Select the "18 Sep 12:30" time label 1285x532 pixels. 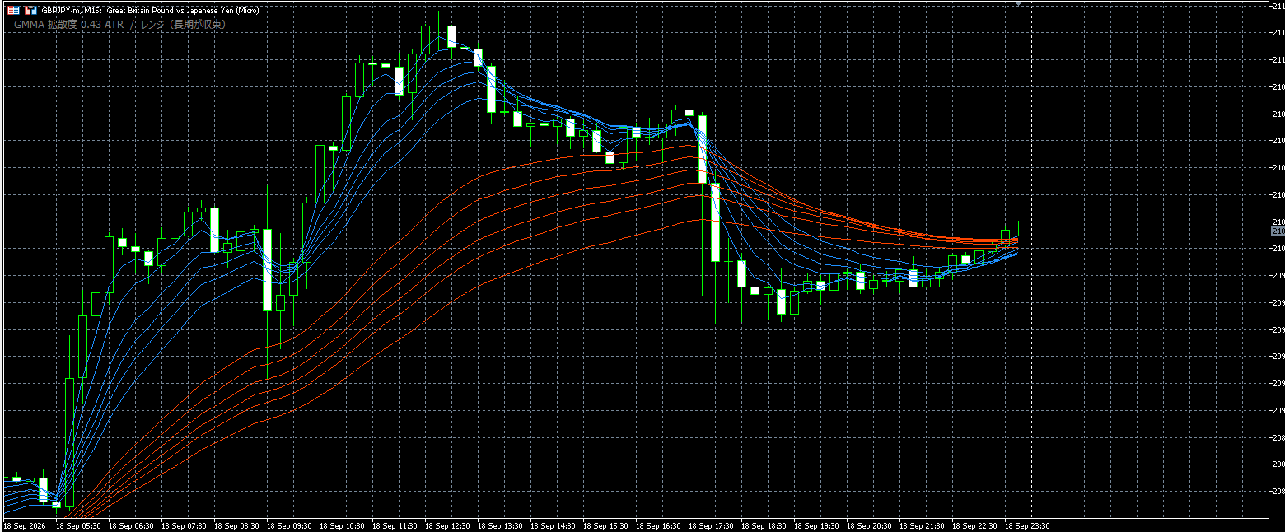(x=446, y=525)
